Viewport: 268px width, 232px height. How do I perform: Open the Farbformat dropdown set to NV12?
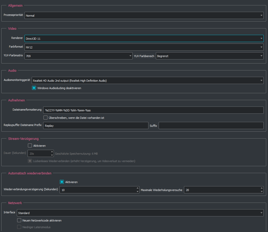pos(144,47)
